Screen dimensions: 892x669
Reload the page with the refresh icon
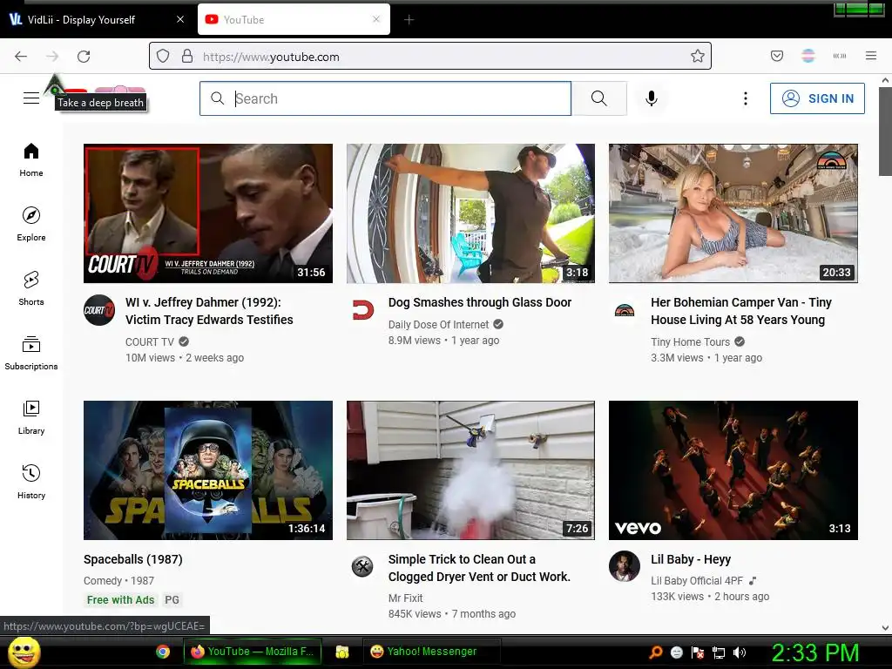click(84, 57)
